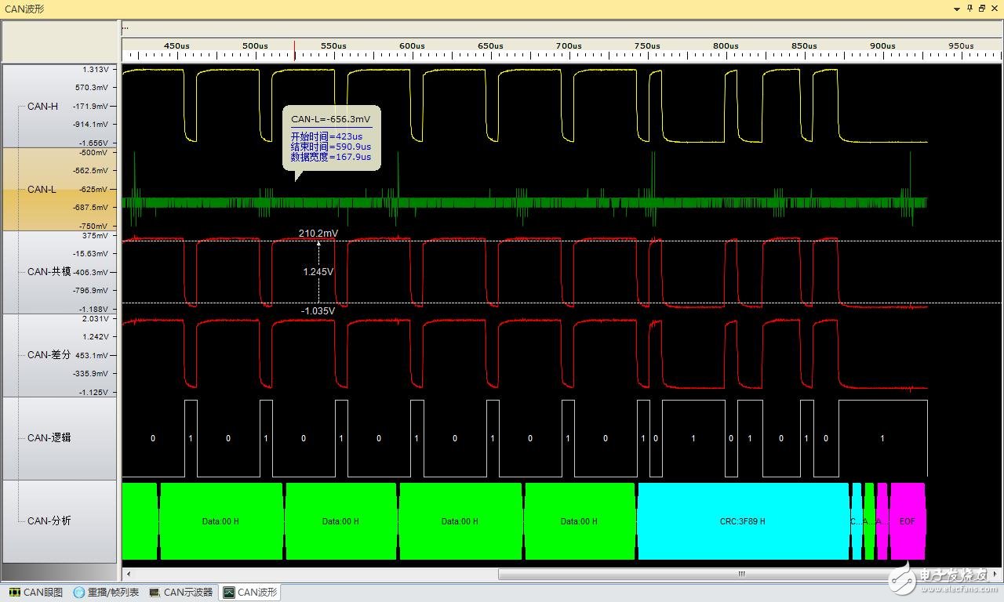Open the panel options dropdown arrow

click(957, 9)
